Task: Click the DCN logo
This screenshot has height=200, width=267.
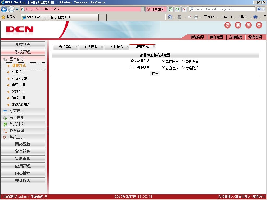Action: pos(20,29)
